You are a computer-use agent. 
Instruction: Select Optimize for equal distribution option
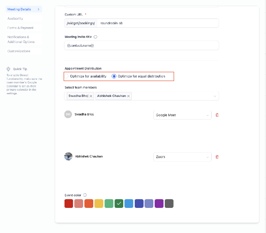(114, 76)
